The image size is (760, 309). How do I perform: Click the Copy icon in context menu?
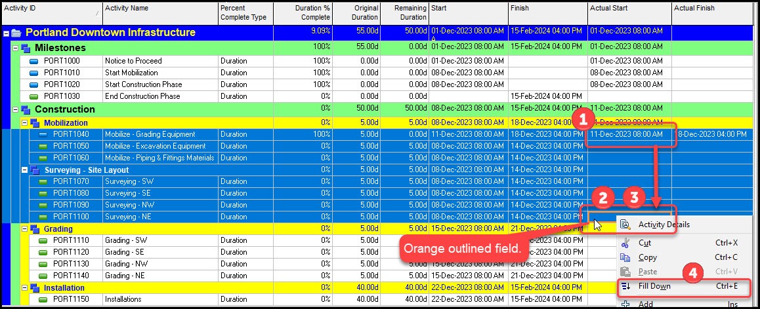[x=625, y=257]
